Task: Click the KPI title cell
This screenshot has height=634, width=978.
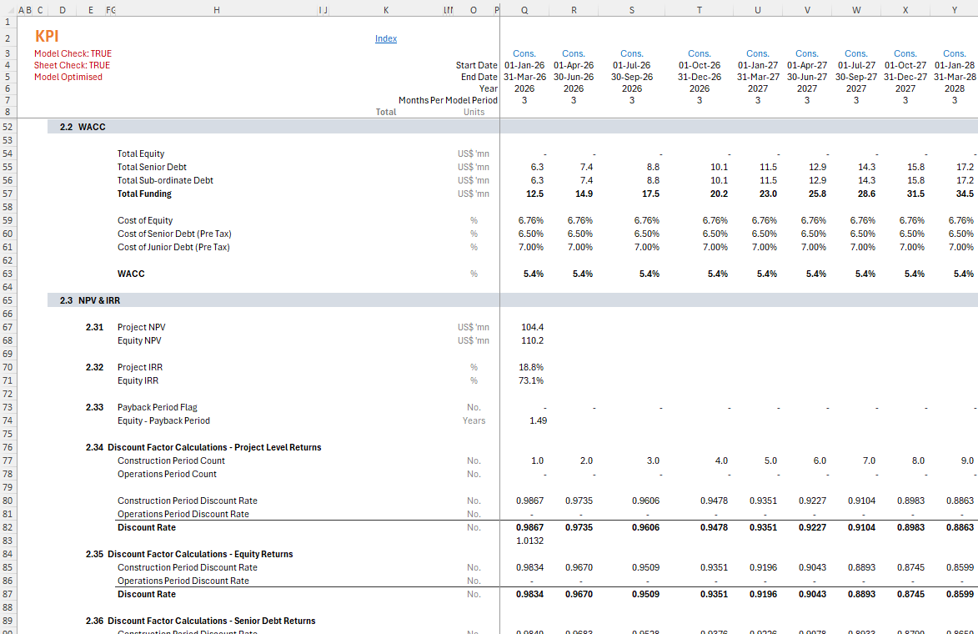Action: [x=47, y=37]
